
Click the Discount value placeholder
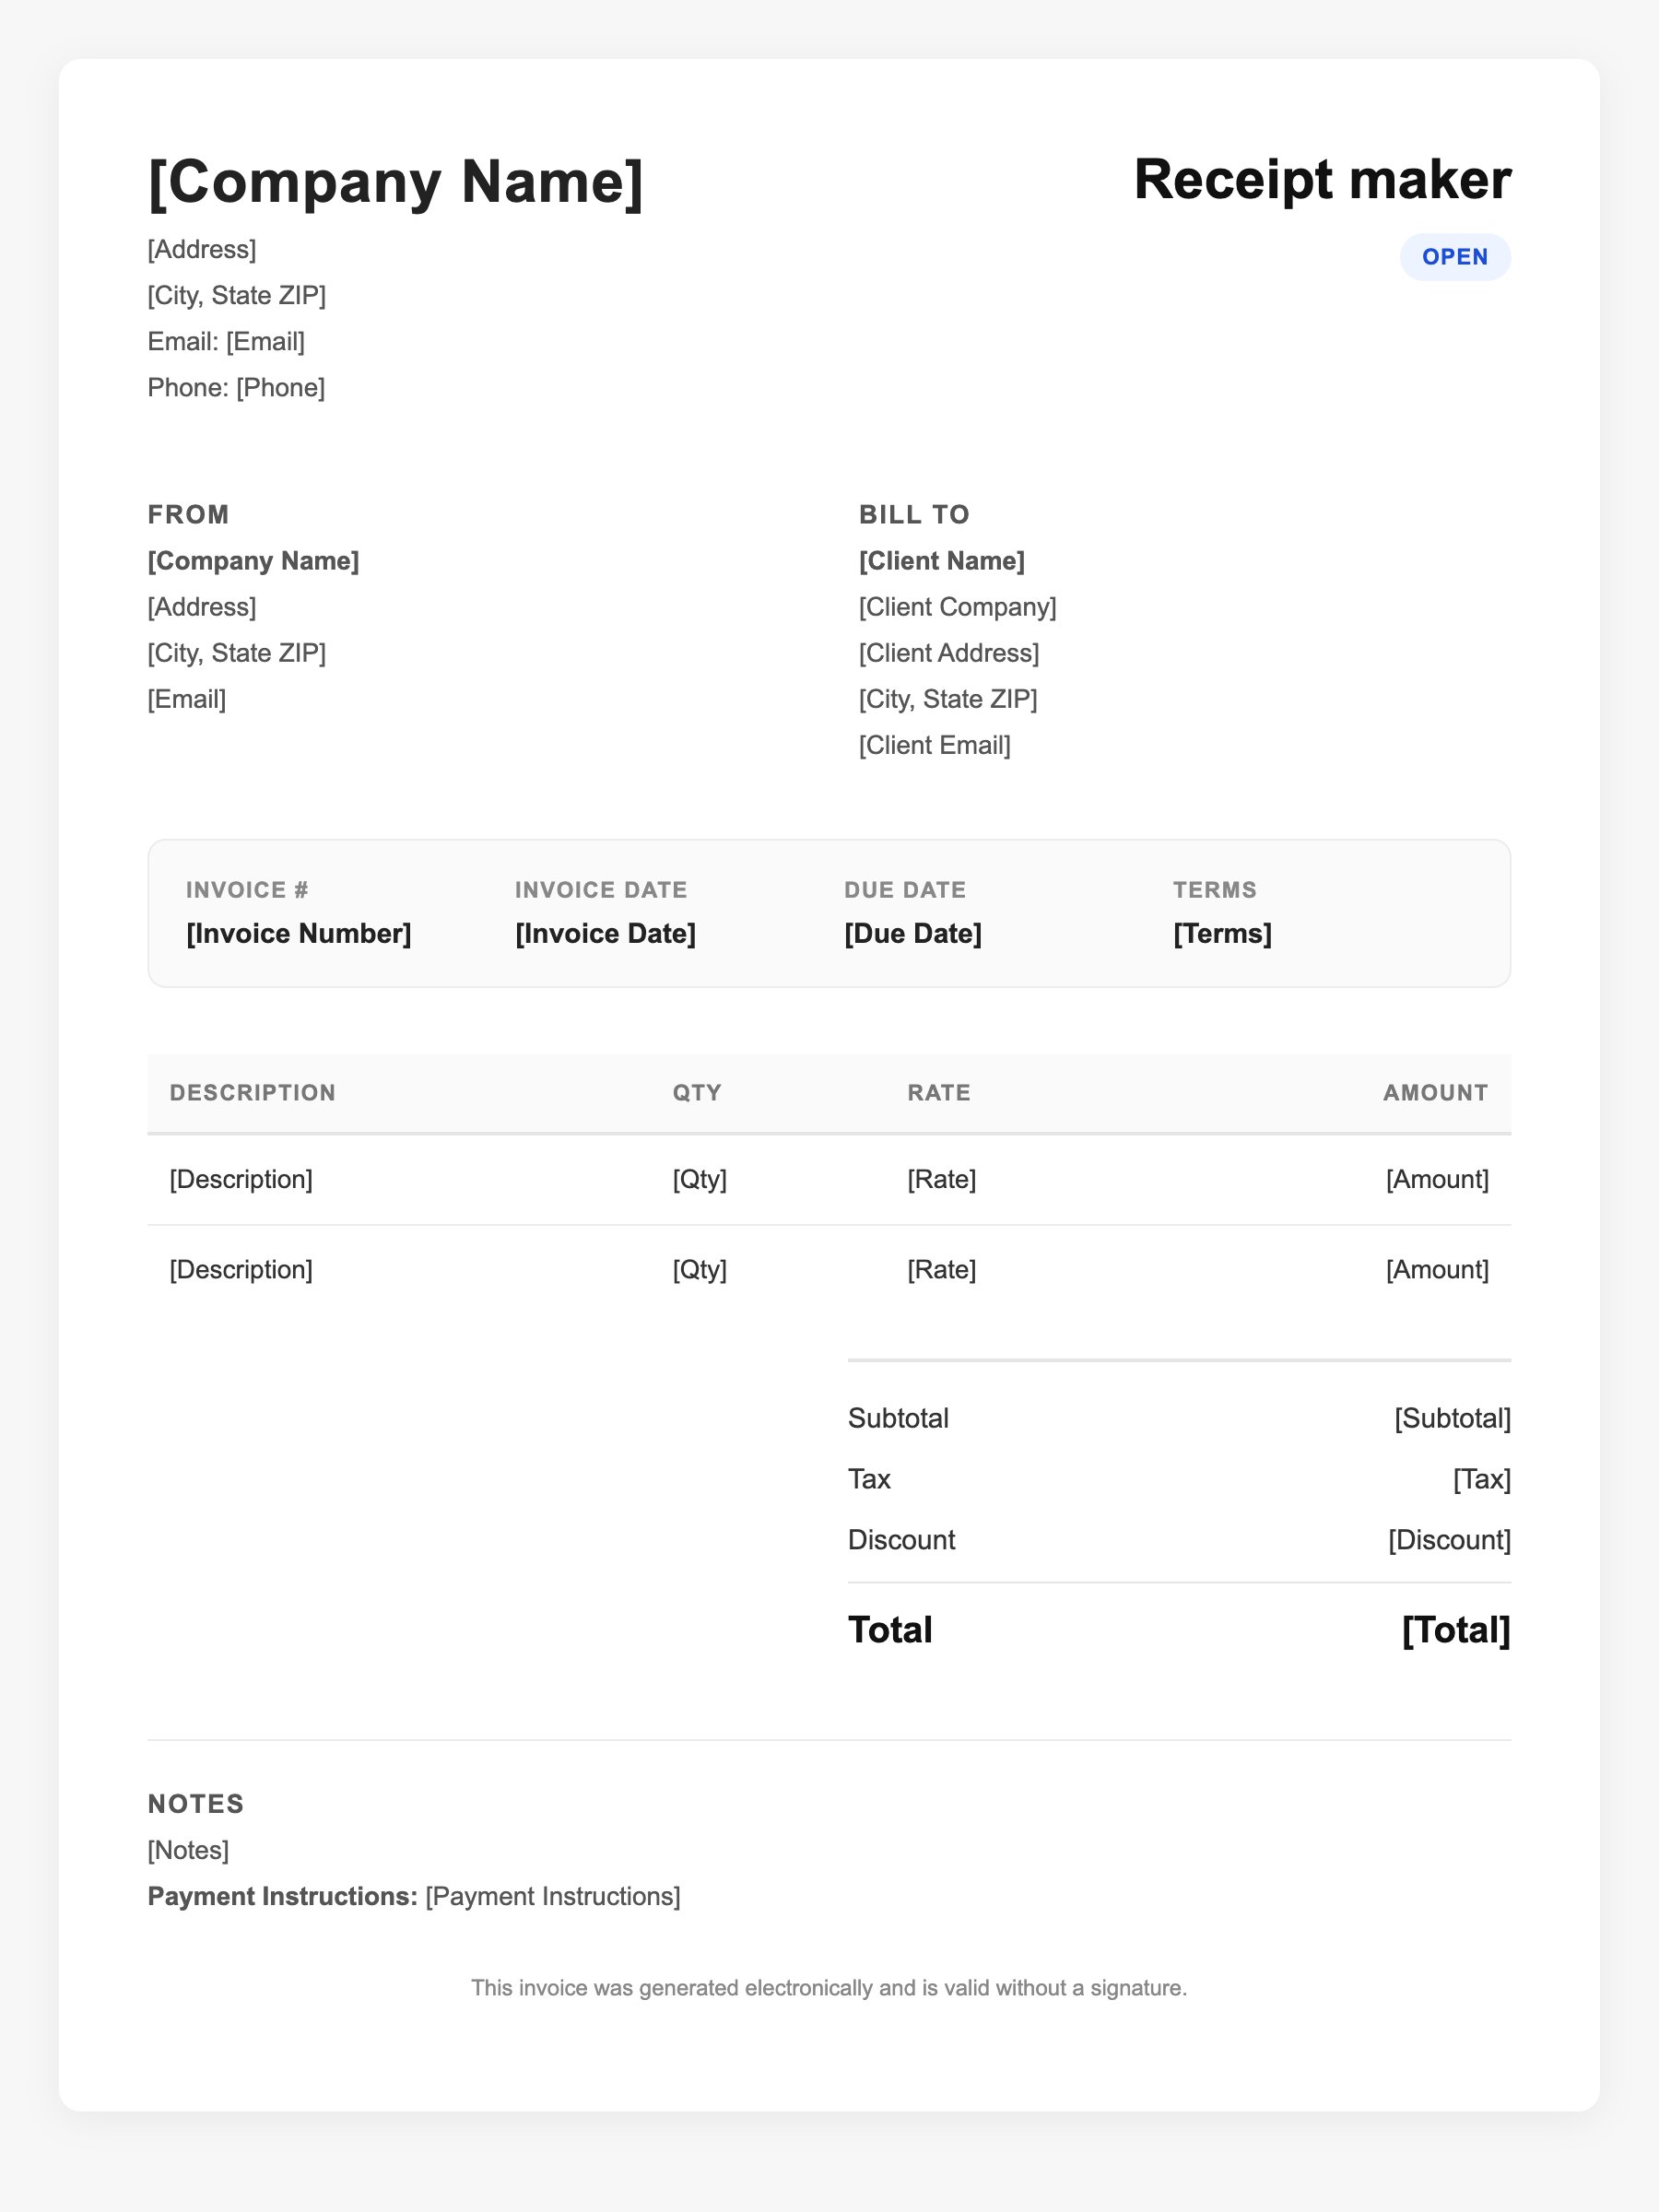pos(1449,1540)
